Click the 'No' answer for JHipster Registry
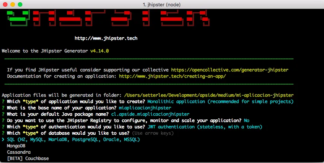The image size is (324, 163). point(247,121)
